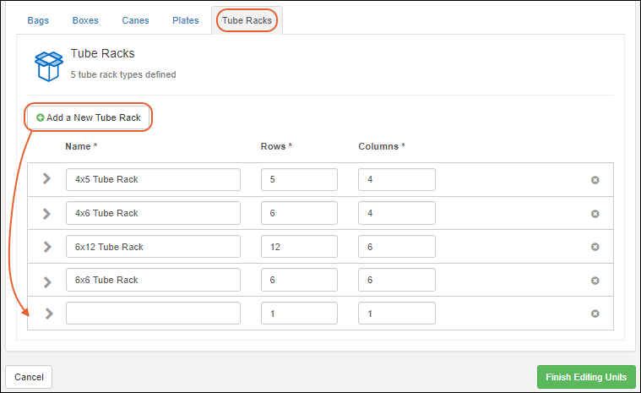The image size is (641, 393).
Task: Focus the empty Name field in last row
Action: click(153, 314)
